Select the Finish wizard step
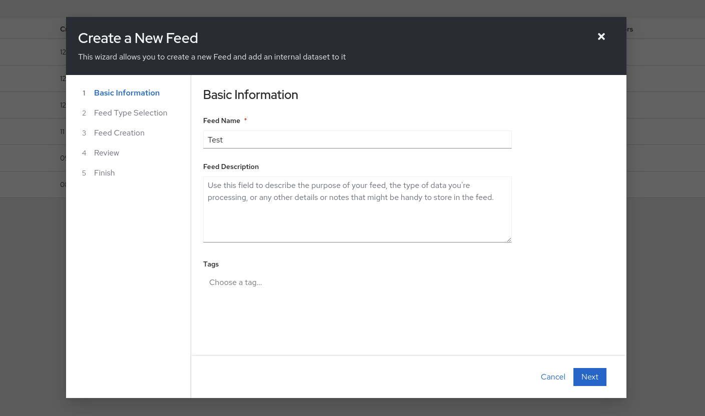Viewport: 705px width, 416px height. [104, 173]
